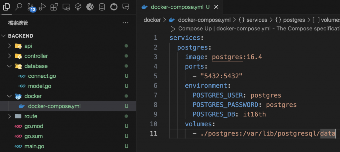340x152 pixels.
Task: Click the services breadcrumb segment
Action: click(x=257, y=20)
